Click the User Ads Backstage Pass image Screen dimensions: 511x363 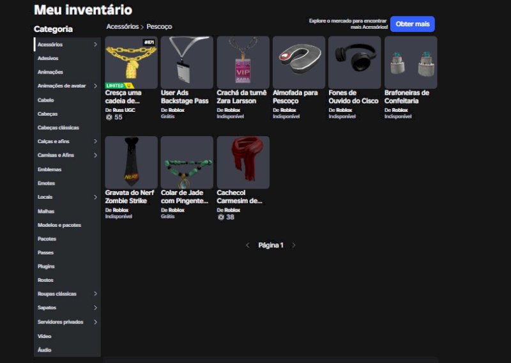[x=187, y=62]
